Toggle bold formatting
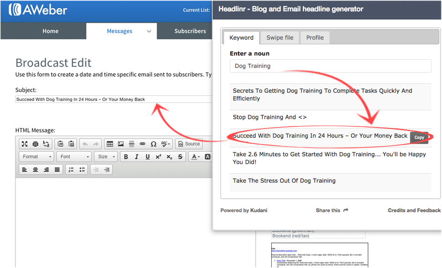 coord(126,157)
